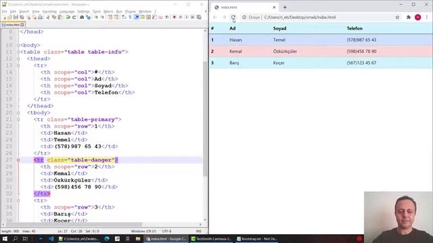The width and height of the screenshot is (433, 243).
Task: Click the Save All toolbar icon
Action: tap(22, 18)
